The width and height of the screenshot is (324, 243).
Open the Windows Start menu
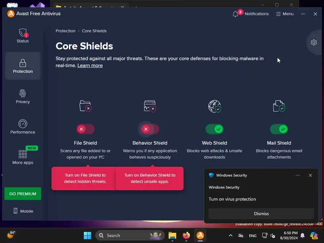[87, 235]
